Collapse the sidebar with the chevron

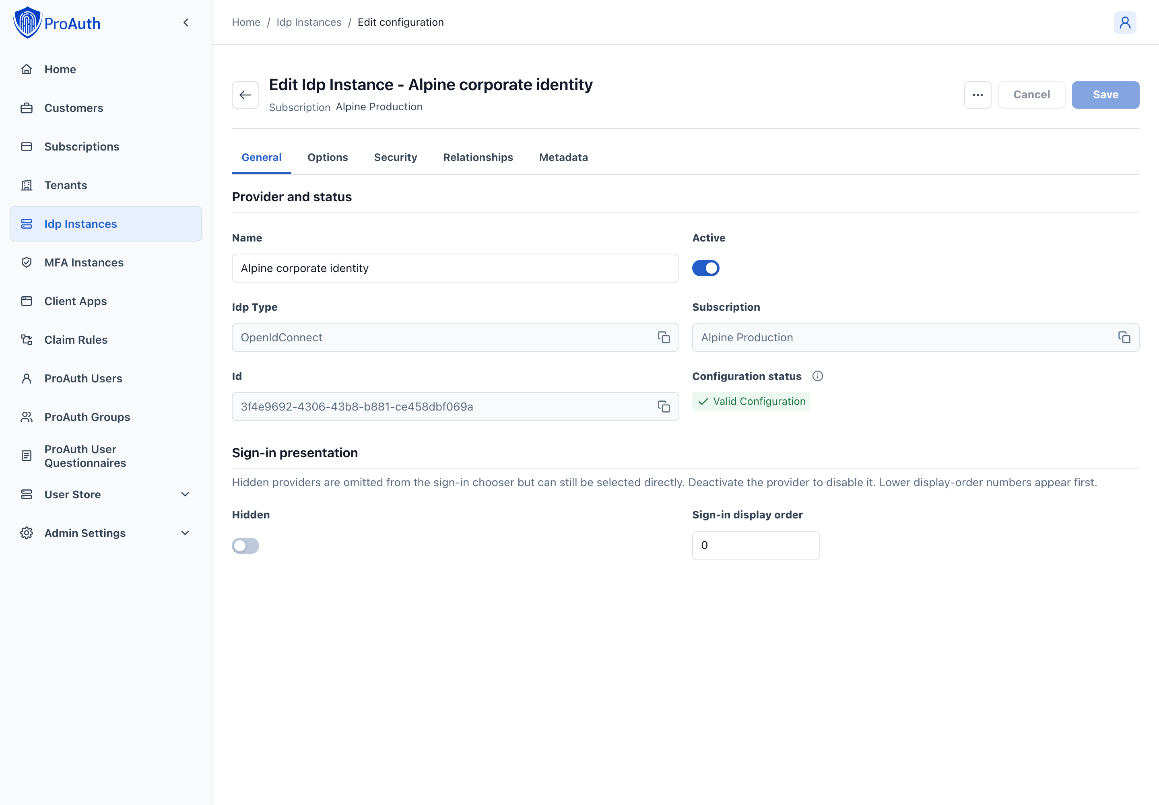pyautogui.click(x=186, y=23)
